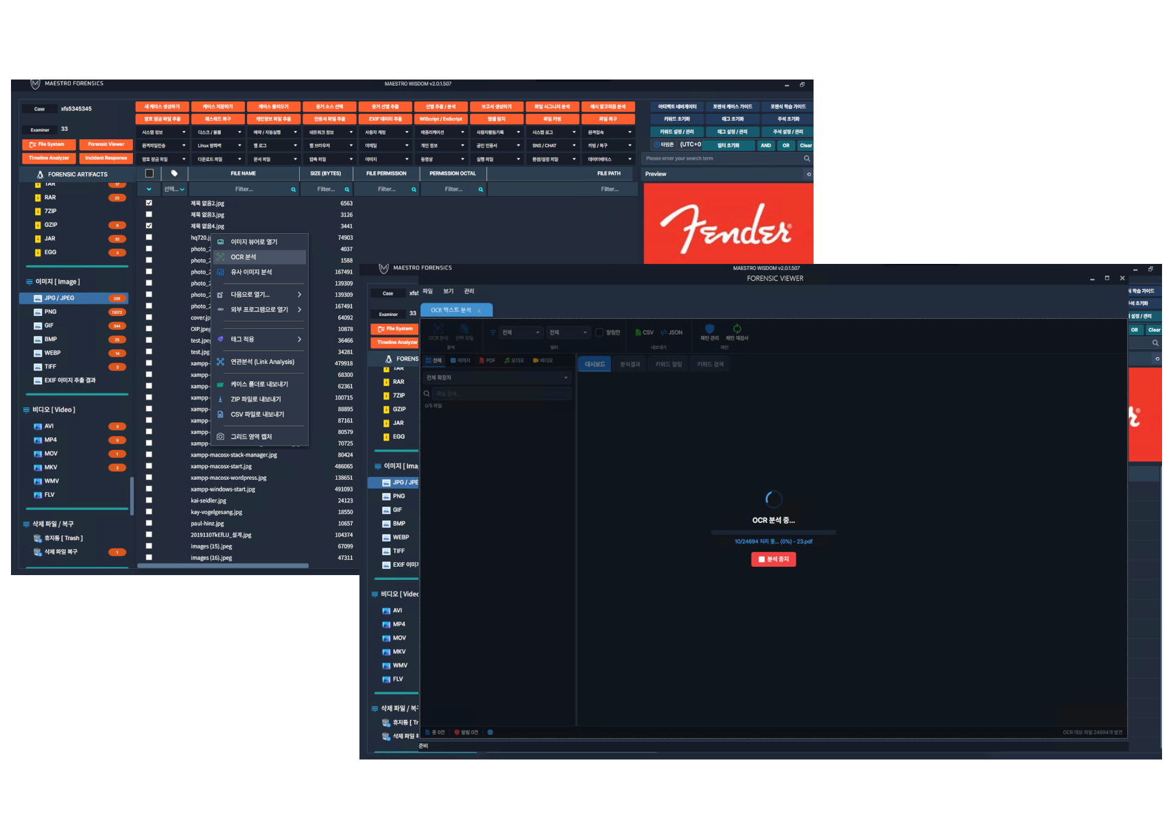Click the Timeline Analyzer button in main window

tap(49, 158)
